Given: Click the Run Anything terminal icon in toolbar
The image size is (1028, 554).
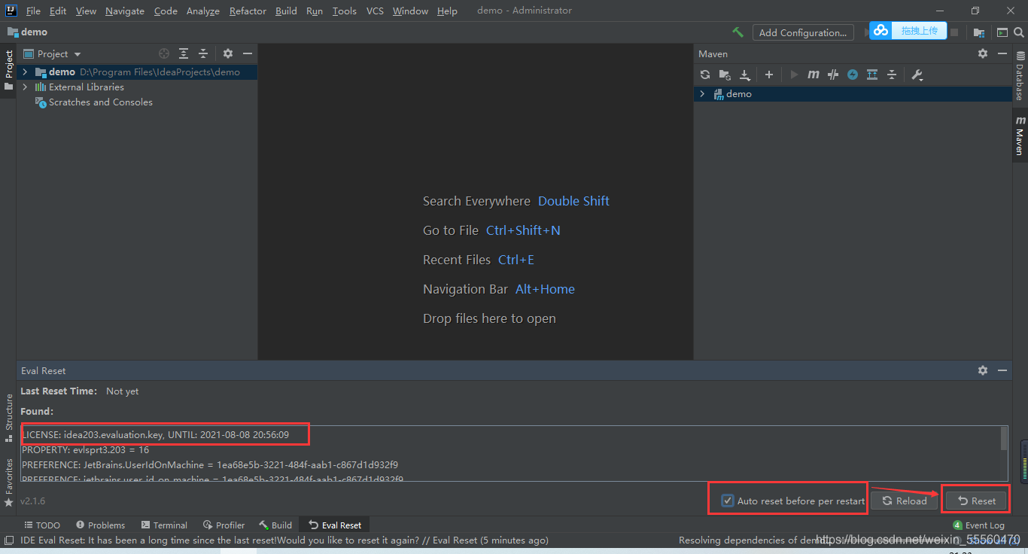Looking at the screenshot, I should click(1002, 32).
